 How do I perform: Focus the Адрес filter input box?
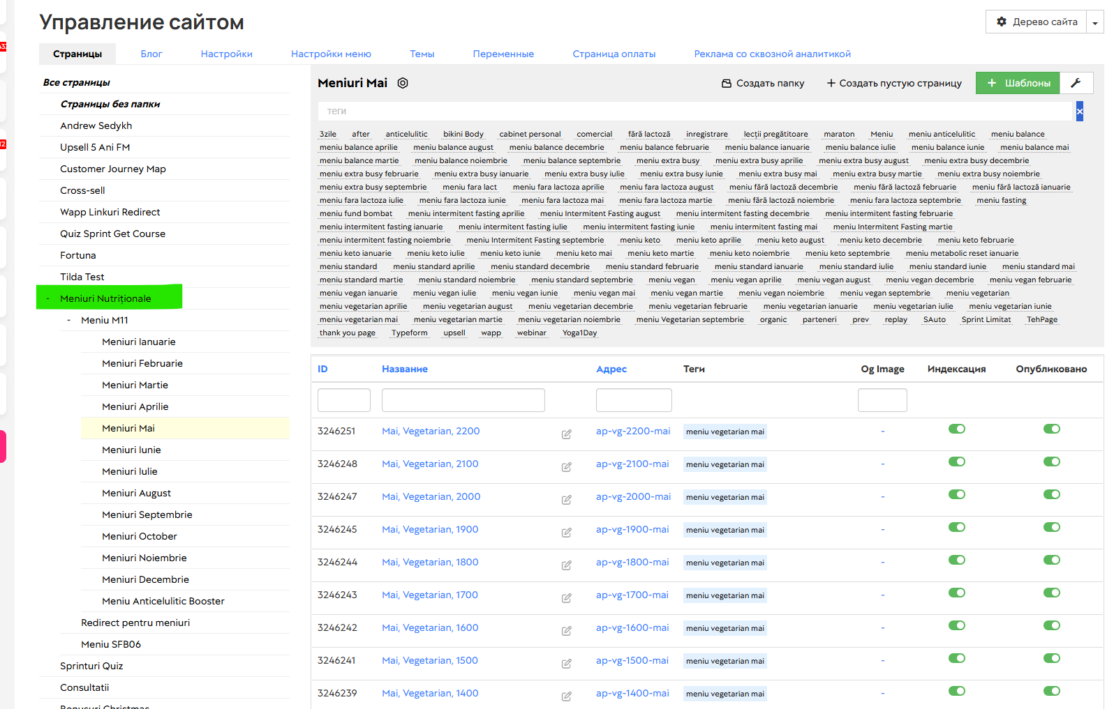pos(634,400)
